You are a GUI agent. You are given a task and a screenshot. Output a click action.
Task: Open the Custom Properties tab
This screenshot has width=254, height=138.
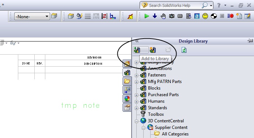[127, 107]
